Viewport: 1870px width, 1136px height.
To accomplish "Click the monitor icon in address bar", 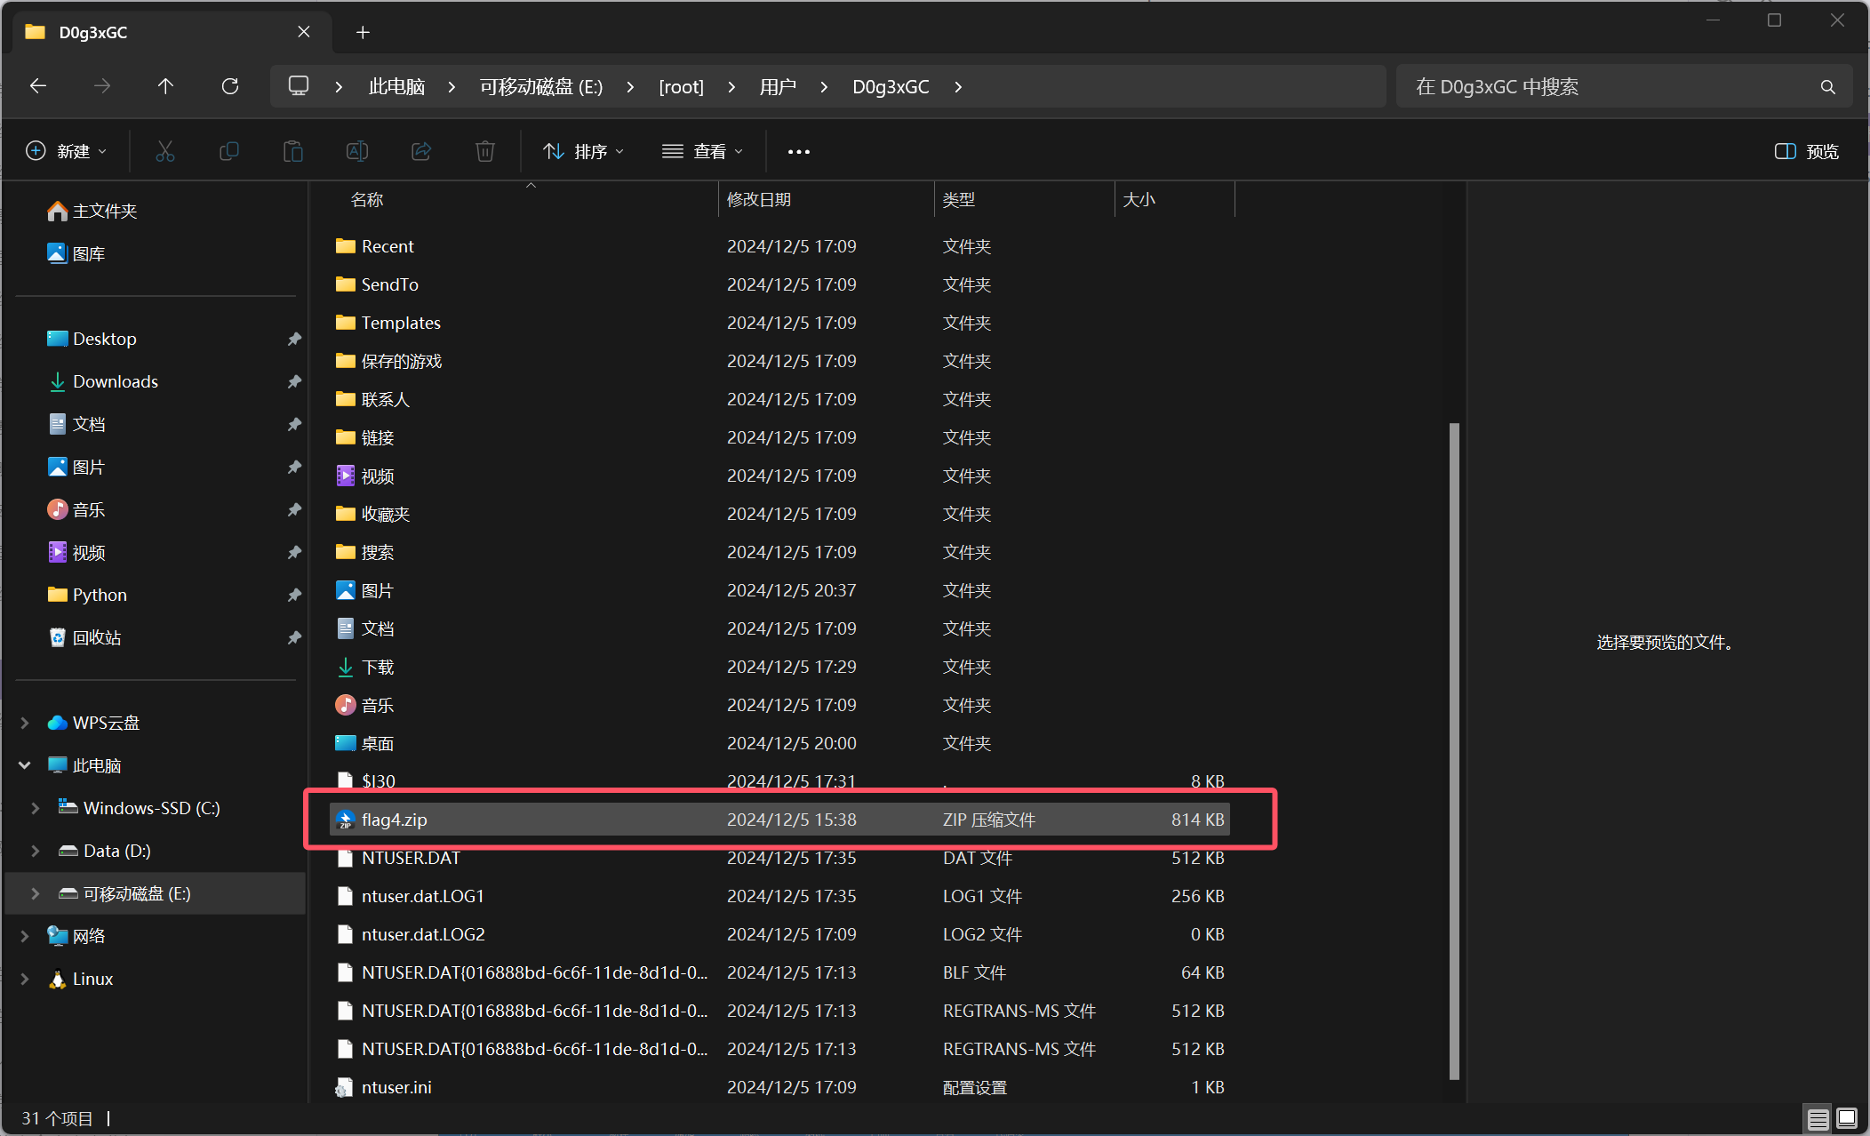I will [x=299, y=86].
